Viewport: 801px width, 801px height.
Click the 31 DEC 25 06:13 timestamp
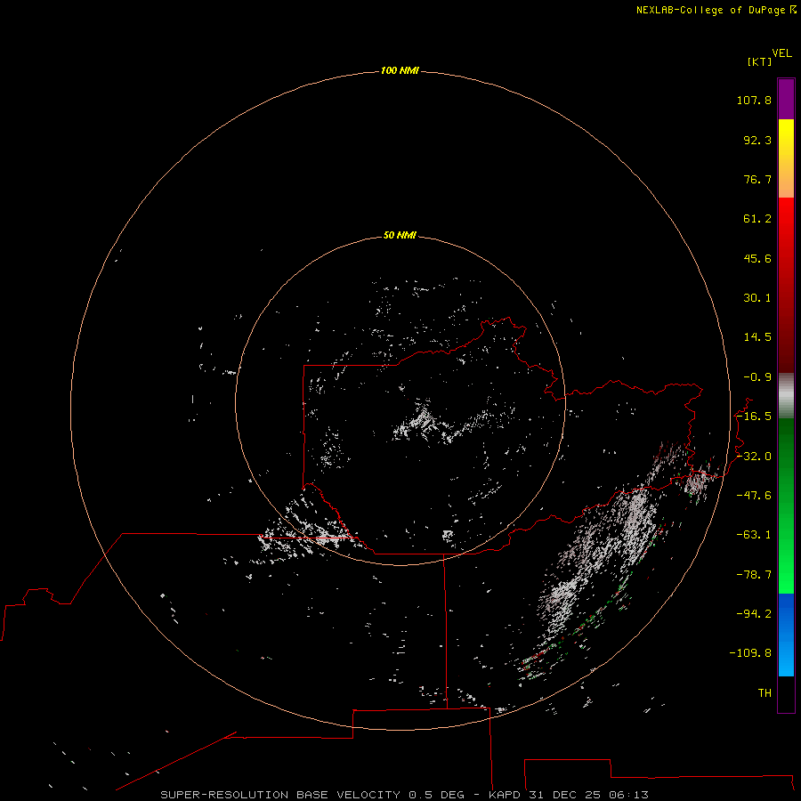(589, 795)
